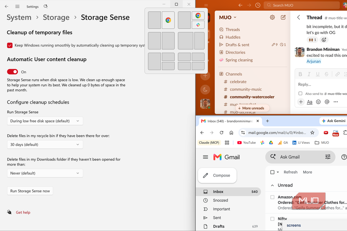The width and height of the screenshot is (347, 231).
Task: Navigate back in Slack history arrow
Action: [x=240, y=5]
